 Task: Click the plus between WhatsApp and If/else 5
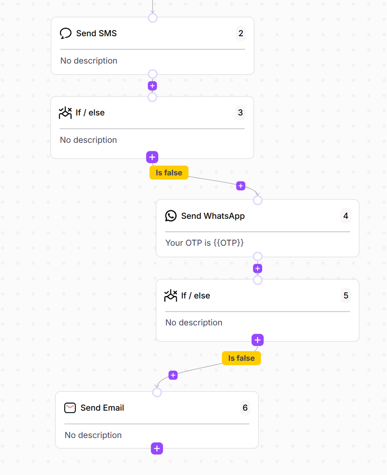coord(257,268)
